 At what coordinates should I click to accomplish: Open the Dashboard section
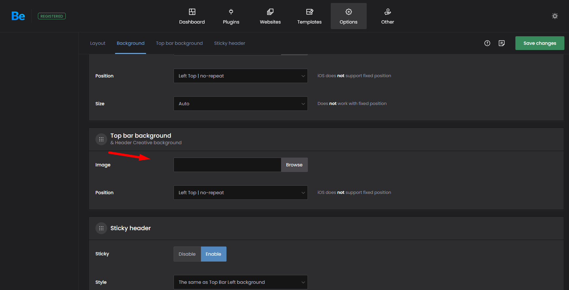click(192, 16)
